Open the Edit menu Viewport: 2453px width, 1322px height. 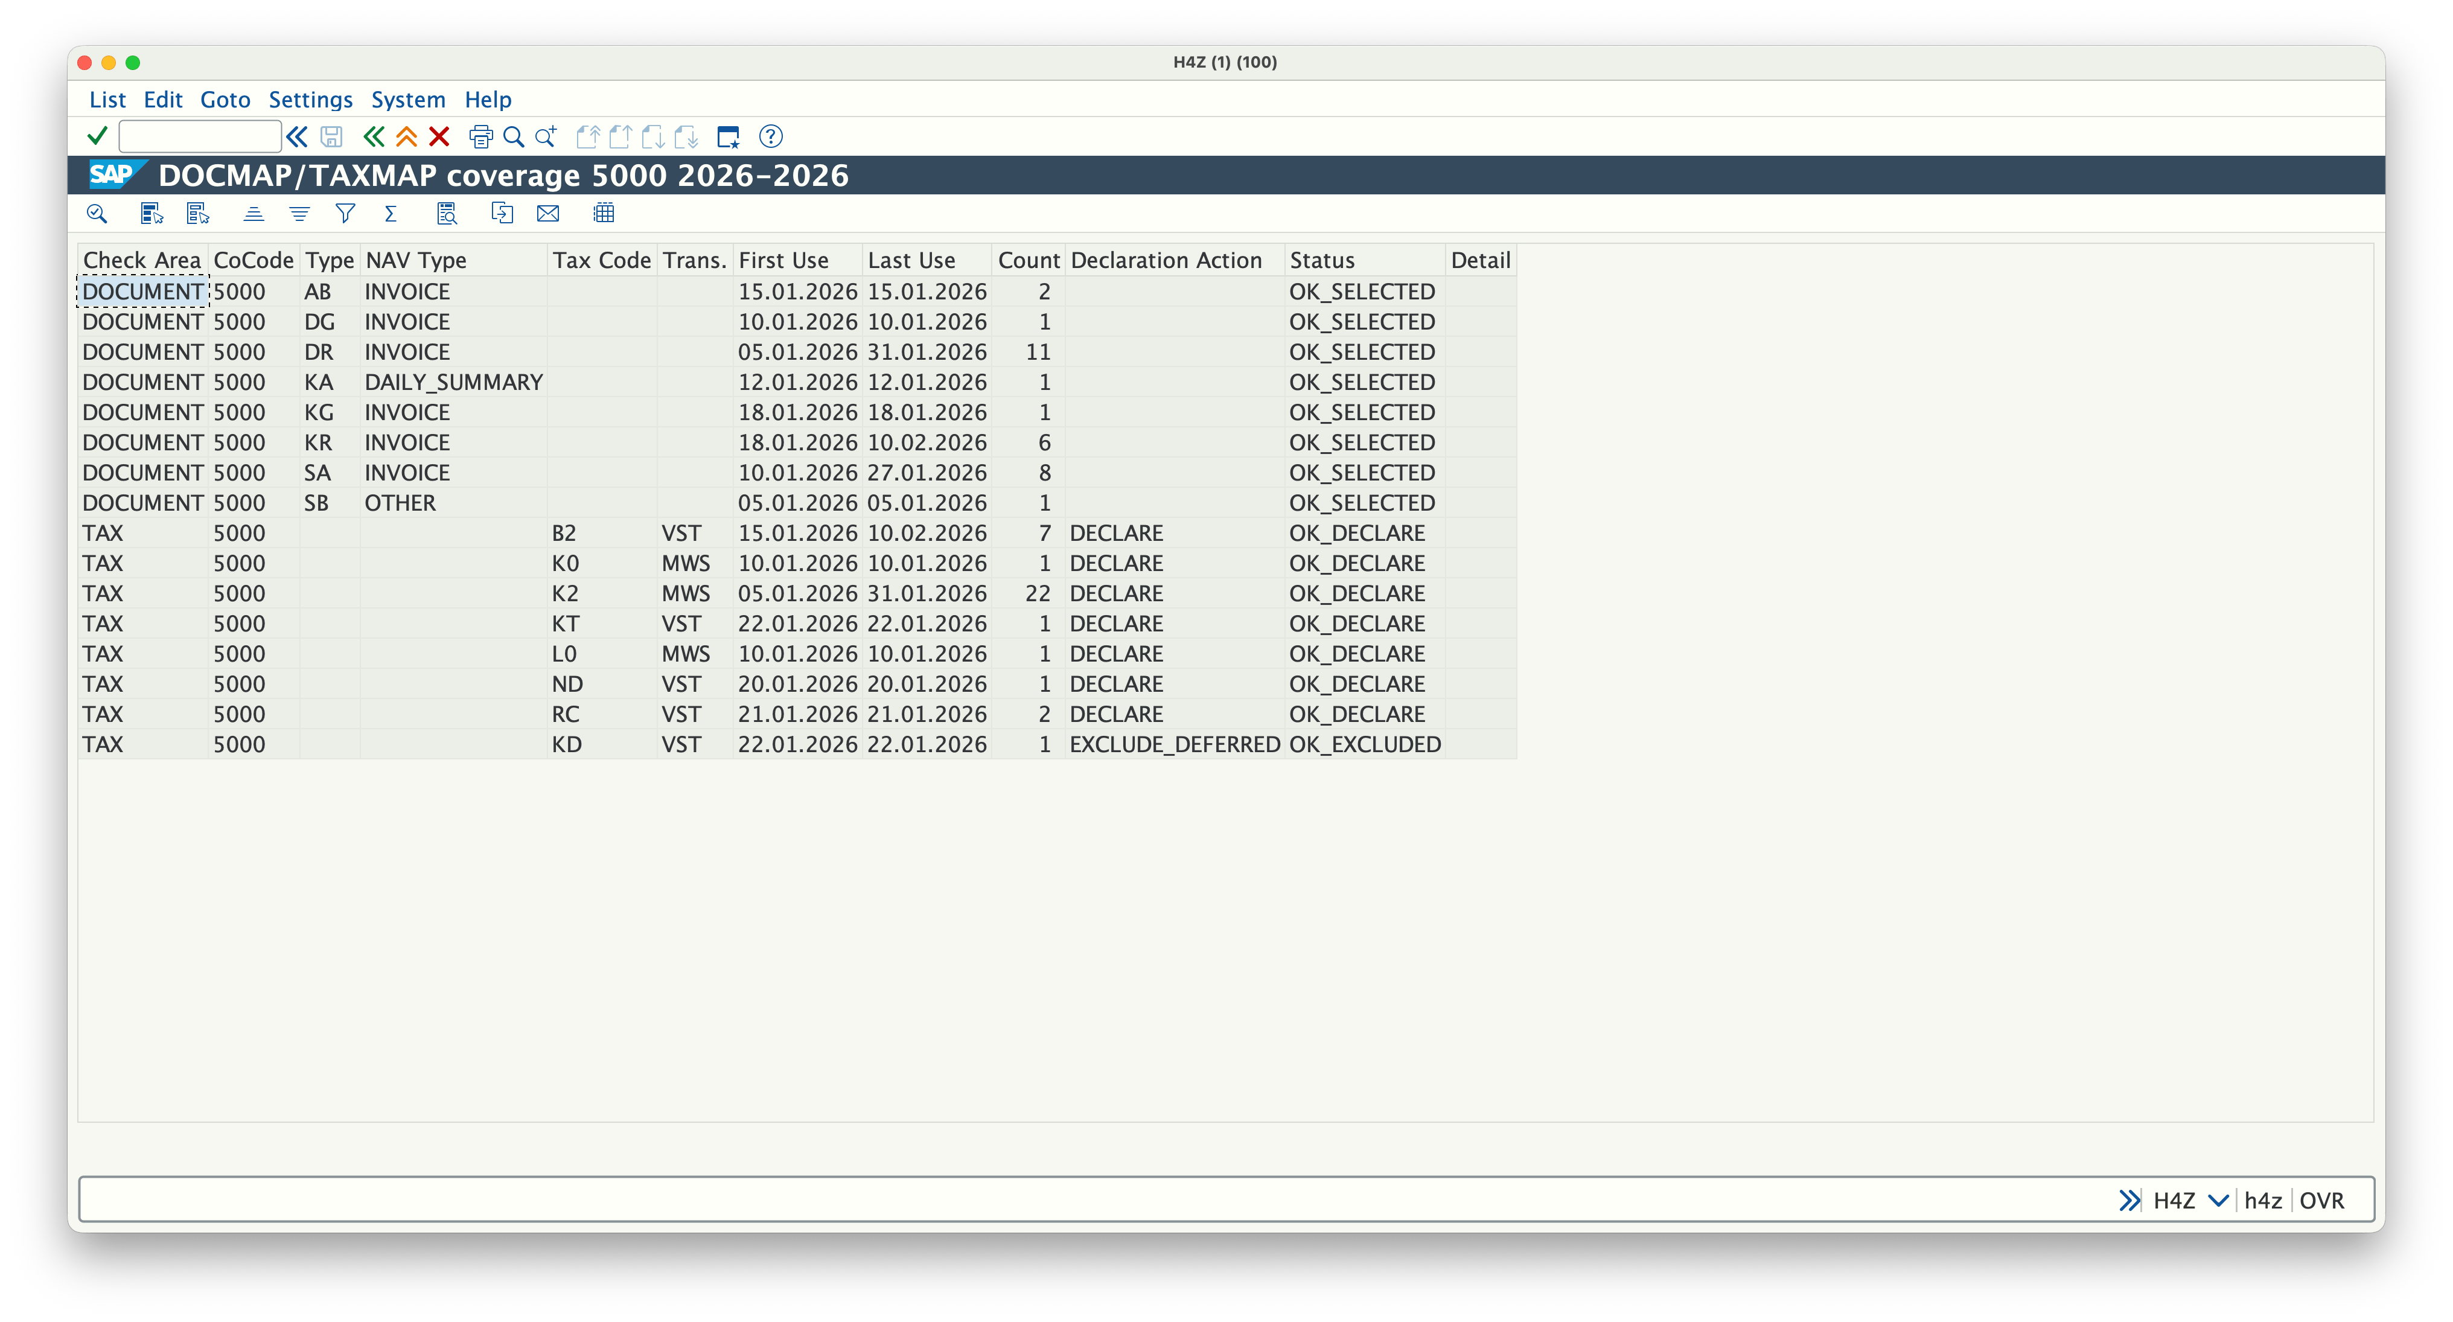(x=163, y=99)
